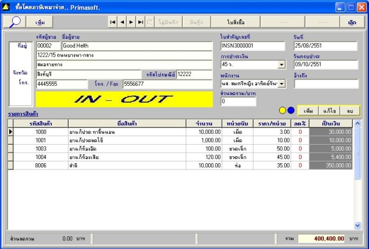Click the IN - OUT yellow banner

[125, 99]
